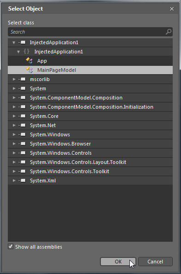Screen dimensions: 181x274
Task: Expand System.Windows.Controls.Layout.Toolkit assembly
Action: click(14, 162)
